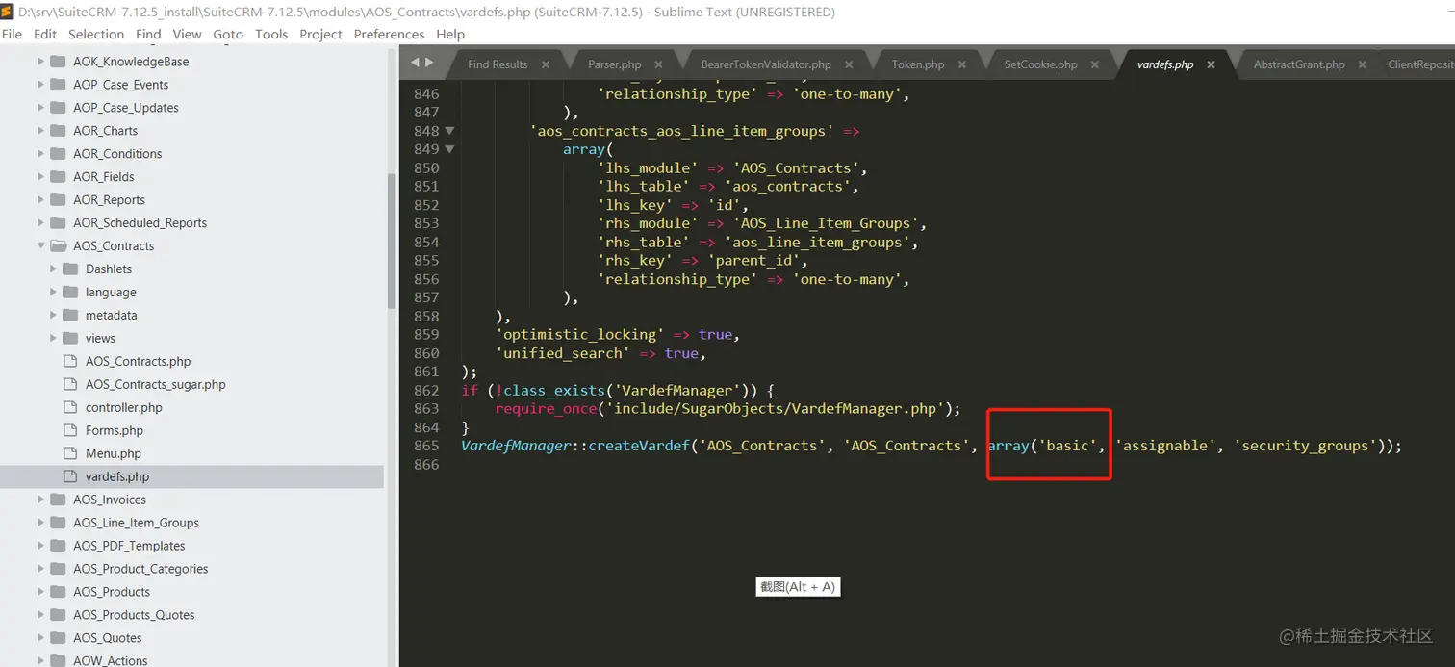Open the Edit menu

pyautogui.click(x=44, y=34)
